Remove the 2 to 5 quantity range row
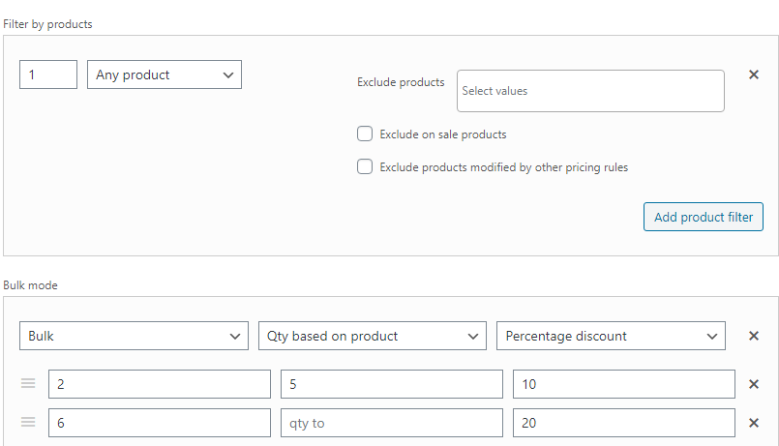The height and width of the screenshot is (446, 779). coord(754,384)
